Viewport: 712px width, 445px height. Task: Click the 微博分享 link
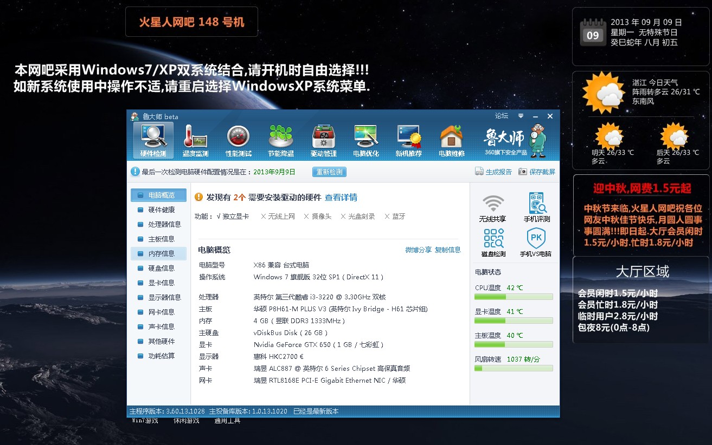click(x=419, y=250)
